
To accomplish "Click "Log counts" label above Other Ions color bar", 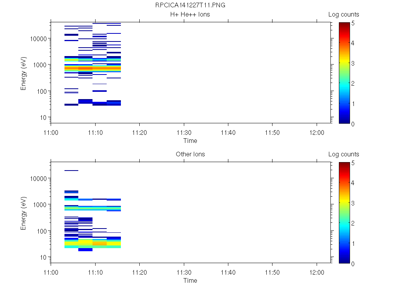I will pyautogui.click(x=343, y=154).
